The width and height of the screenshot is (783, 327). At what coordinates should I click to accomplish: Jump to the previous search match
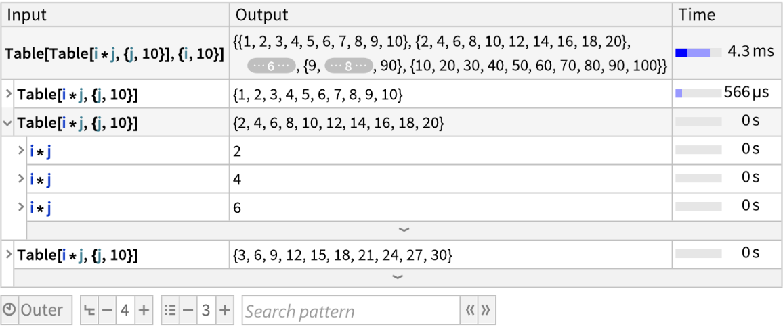point(469,311)
